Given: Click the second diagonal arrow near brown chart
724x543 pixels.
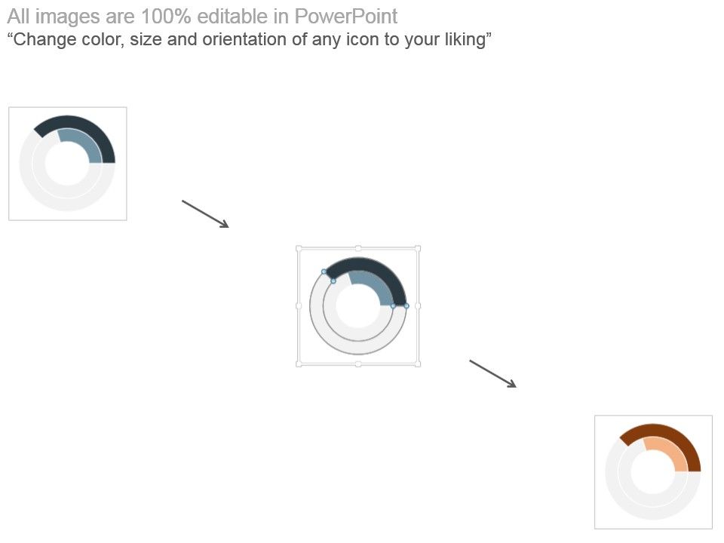Looking at the screenshot, I should click(x=493, y=373).
